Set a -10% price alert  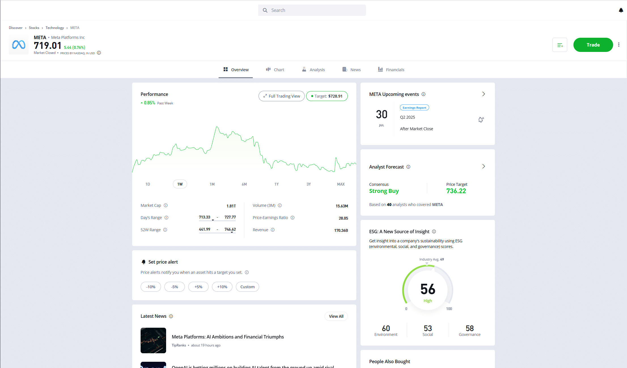[x=151, y=287]
